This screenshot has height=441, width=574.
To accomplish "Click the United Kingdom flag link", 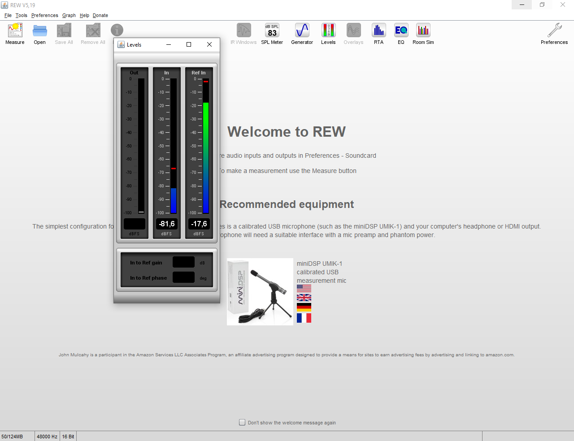I will tap(304, 298).
